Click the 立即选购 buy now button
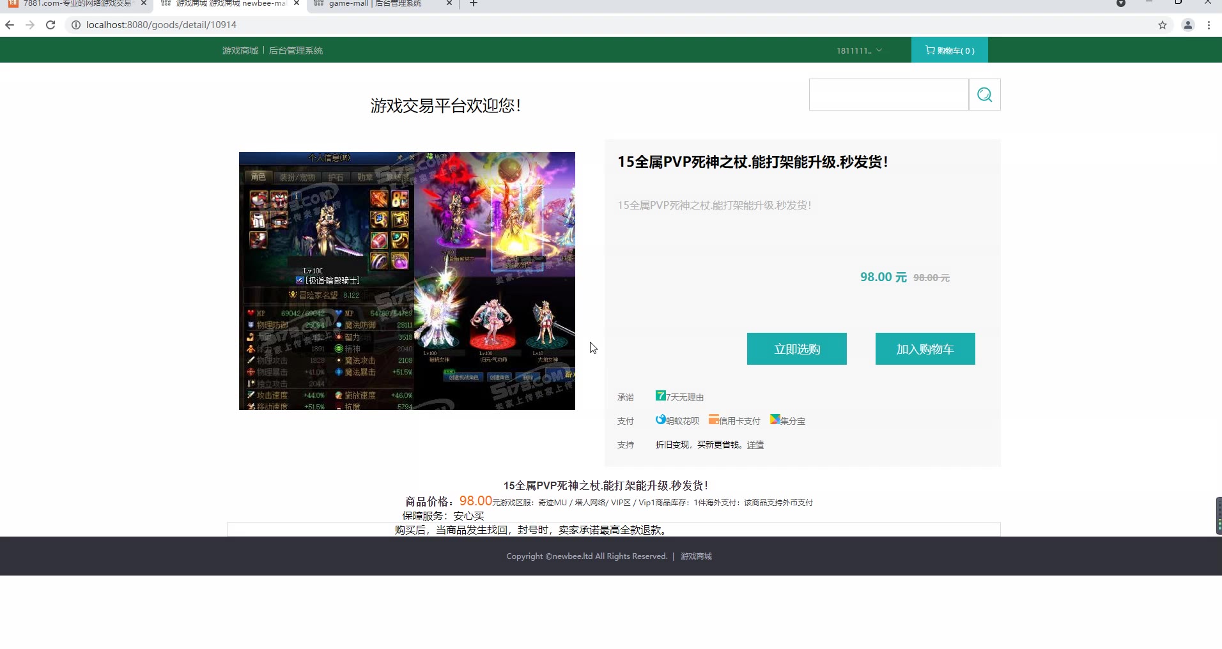Viewport: 1222px width, 649px height. (796, 349)
